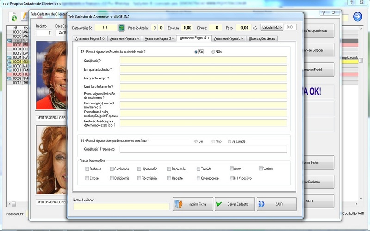Screen dimensions: 370x231
Task: Click the SAIR button in Anamnese window
Action: coord(277,204)
